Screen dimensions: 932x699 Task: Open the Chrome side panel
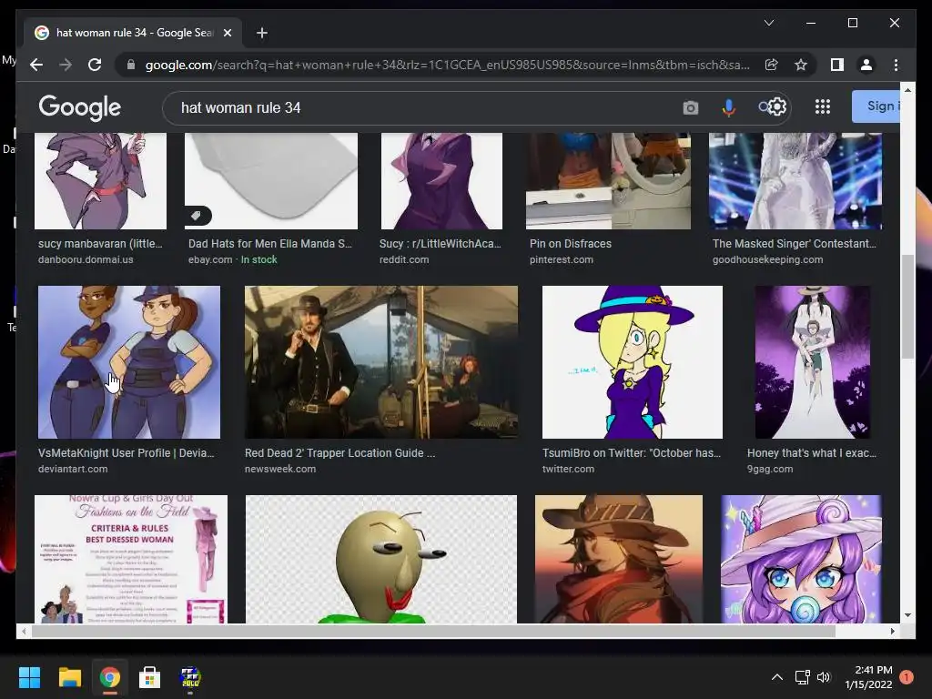point(837,65)
